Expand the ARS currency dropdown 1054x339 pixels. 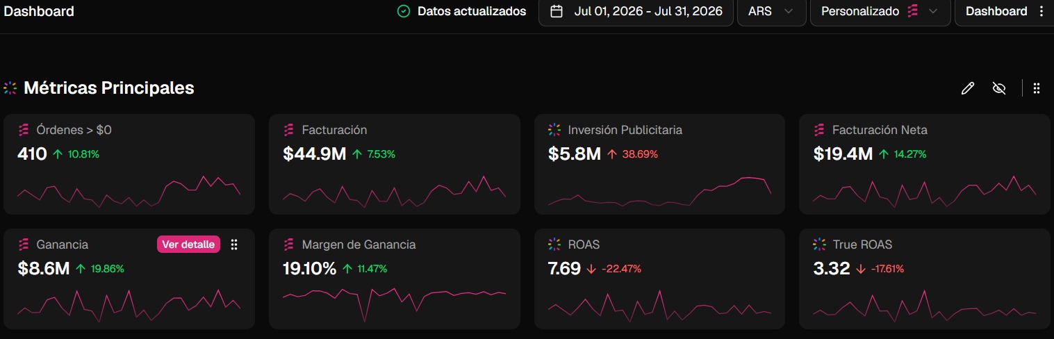(771, 11)
